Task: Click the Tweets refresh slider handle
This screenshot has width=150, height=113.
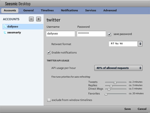Action: click(x=115, y=82)
